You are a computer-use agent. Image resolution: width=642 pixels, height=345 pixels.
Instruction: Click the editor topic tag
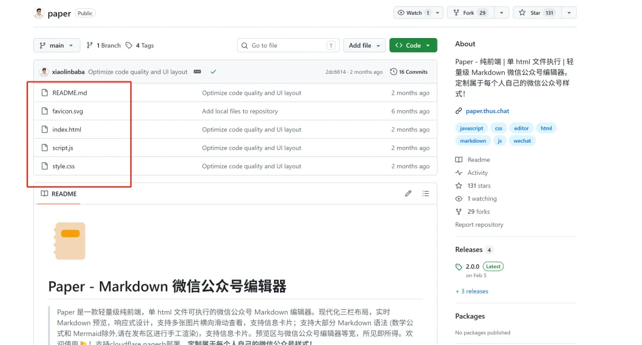point(521,128)
